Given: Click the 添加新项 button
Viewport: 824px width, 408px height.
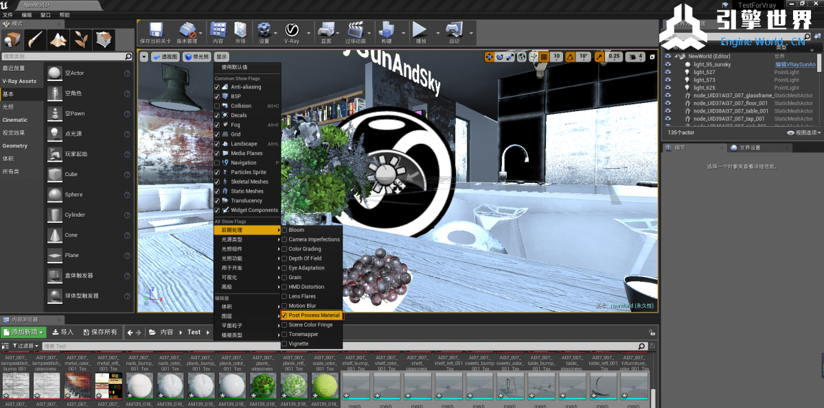Looking at the screenshot, I should pyautogui.click(x=23, y=332).
